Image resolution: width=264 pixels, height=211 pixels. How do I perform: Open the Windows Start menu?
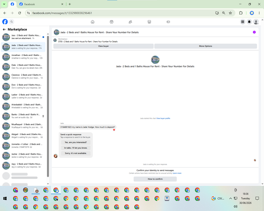[x=5, y=198]
